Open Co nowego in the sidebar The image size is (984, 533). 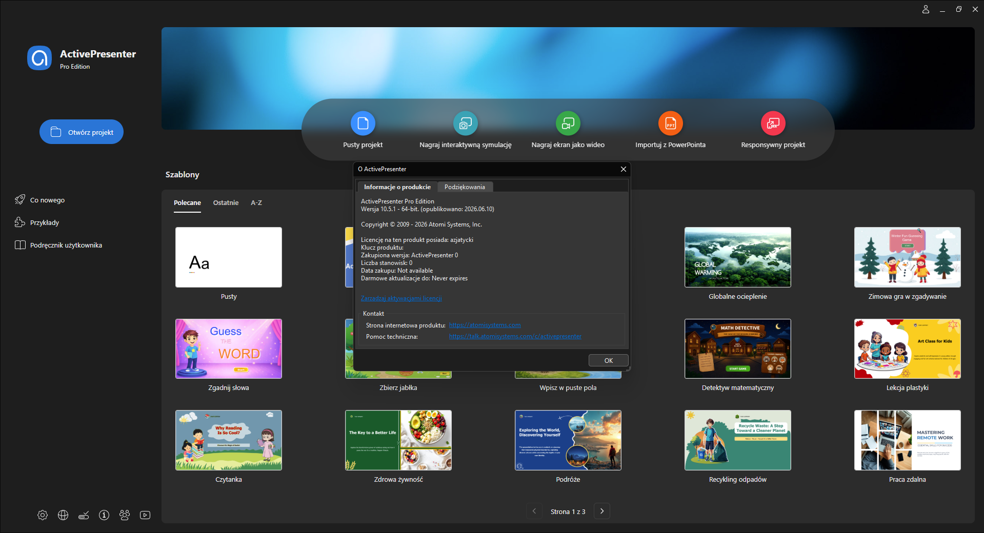(x=40, y=200)
